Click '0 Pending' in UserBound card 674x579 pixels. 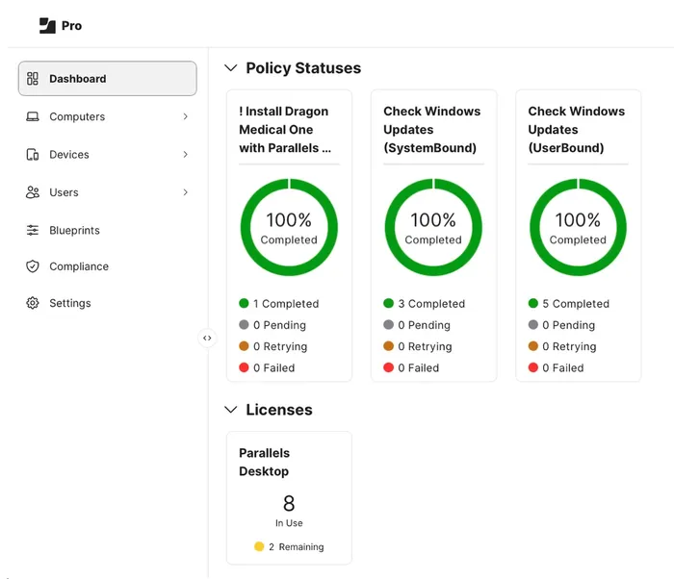point(569,325)
